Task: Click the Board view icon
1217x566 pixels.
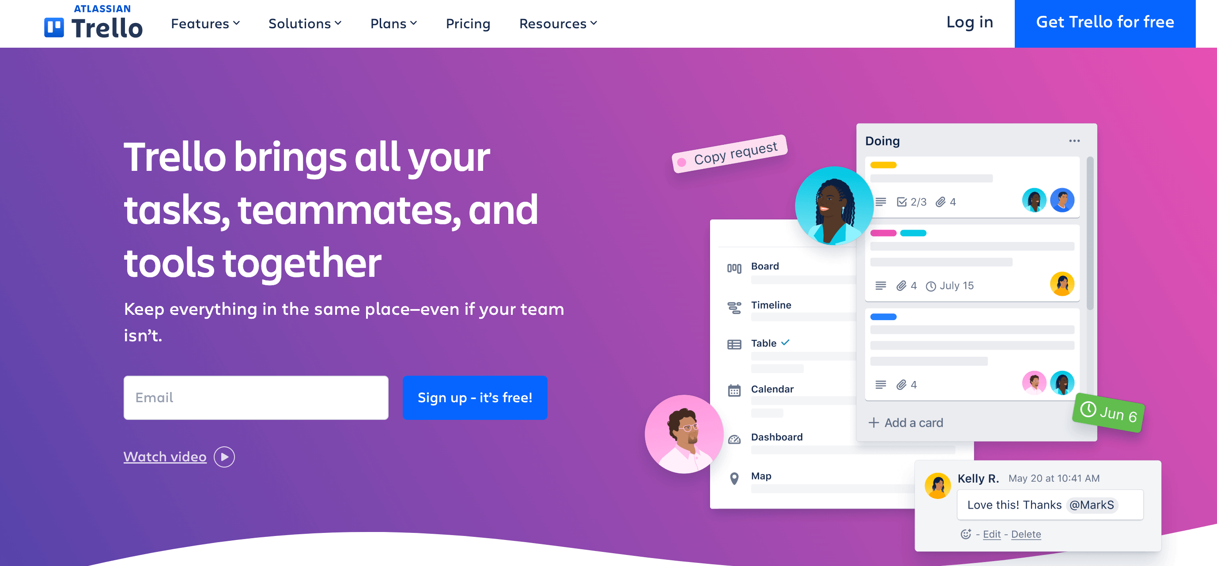Action: pyautogui.click(x=734, y=267)
